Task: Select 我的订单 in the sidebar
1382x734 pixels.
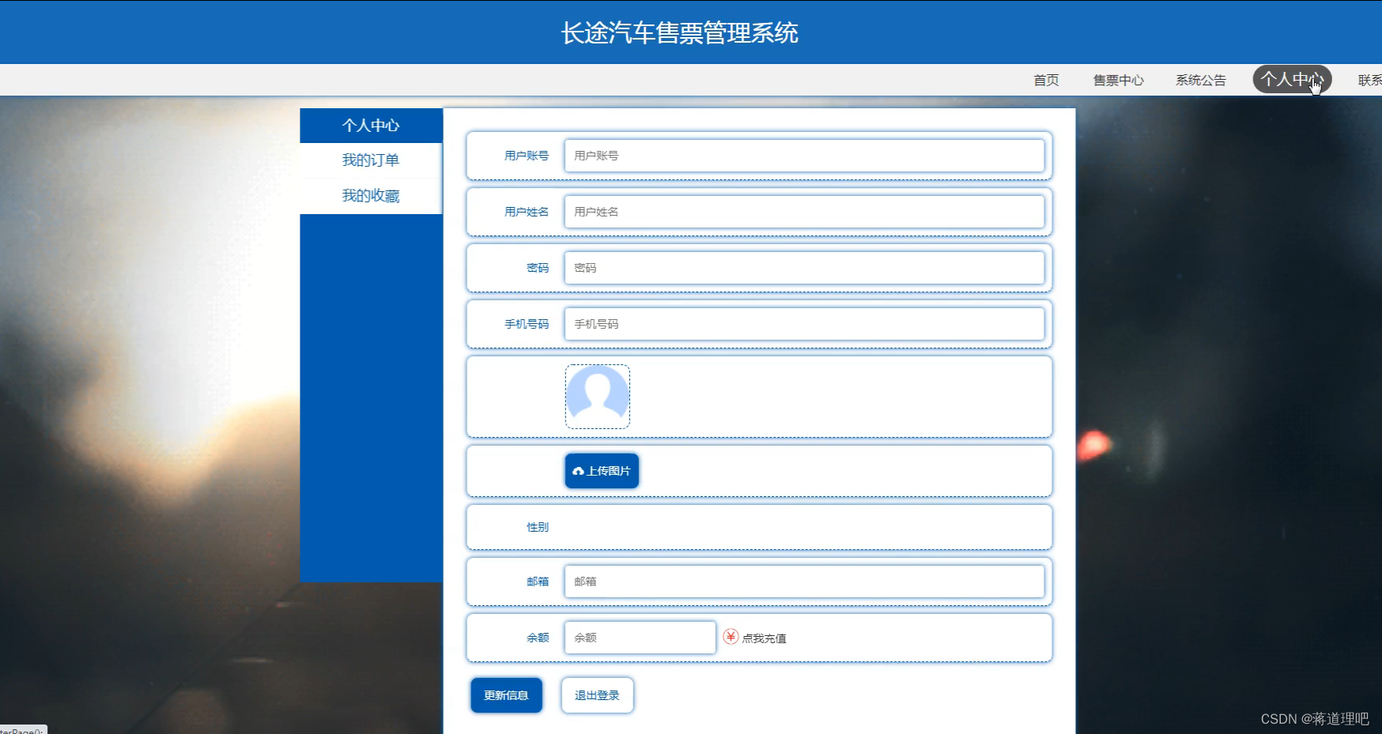Action: (370, 160)
